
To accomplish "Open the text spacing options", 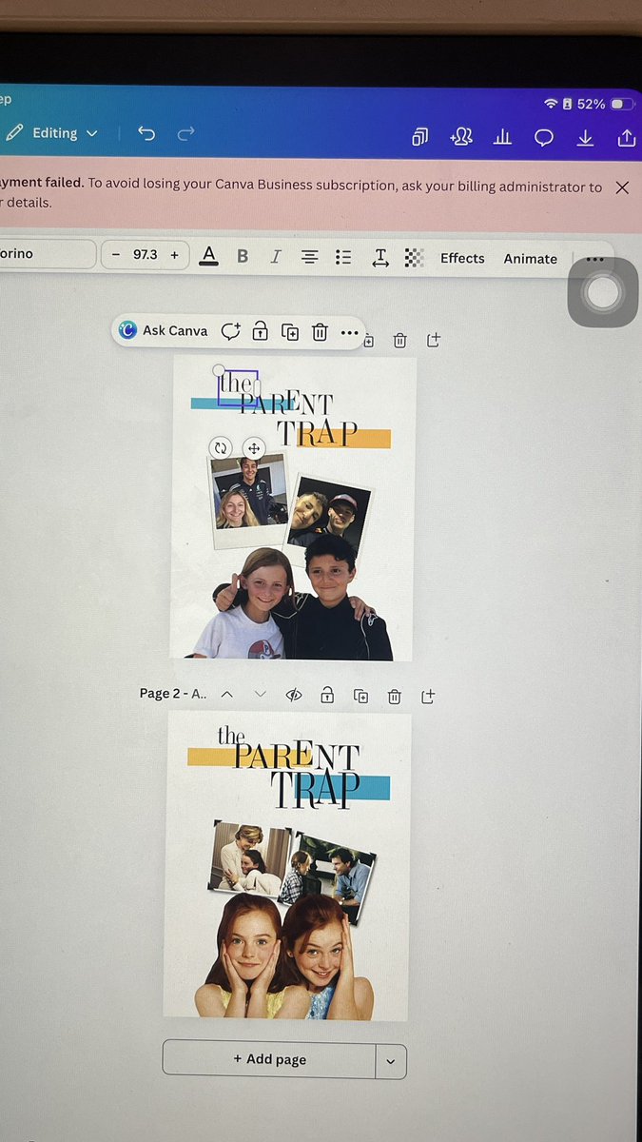I will click(x=379, y=257).
